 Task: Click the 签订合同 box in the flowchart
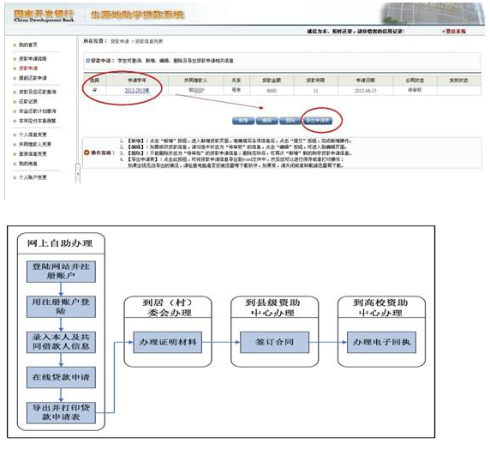point(274,342)
